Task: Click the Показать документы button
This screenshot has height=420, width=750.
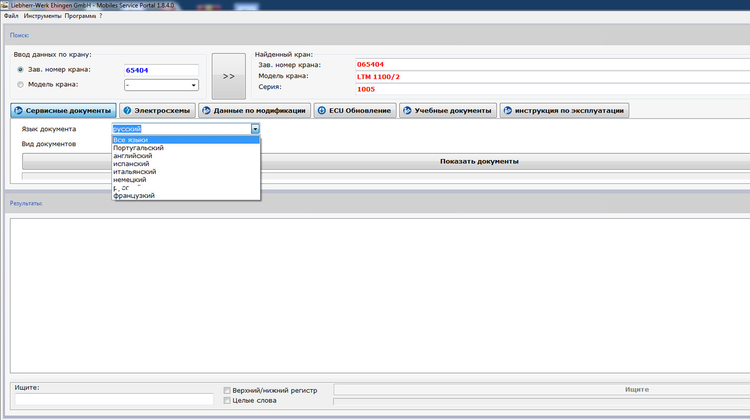Action: click(x=479, y=162)
